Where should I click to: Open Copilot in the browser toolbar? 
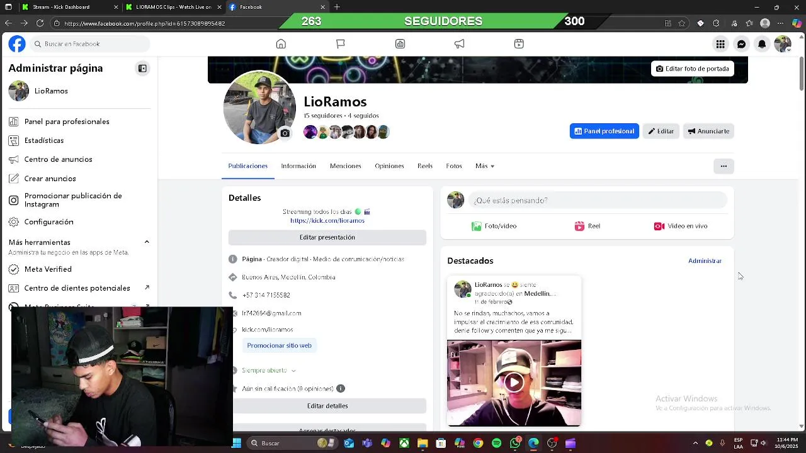click(x=797, y=23)
